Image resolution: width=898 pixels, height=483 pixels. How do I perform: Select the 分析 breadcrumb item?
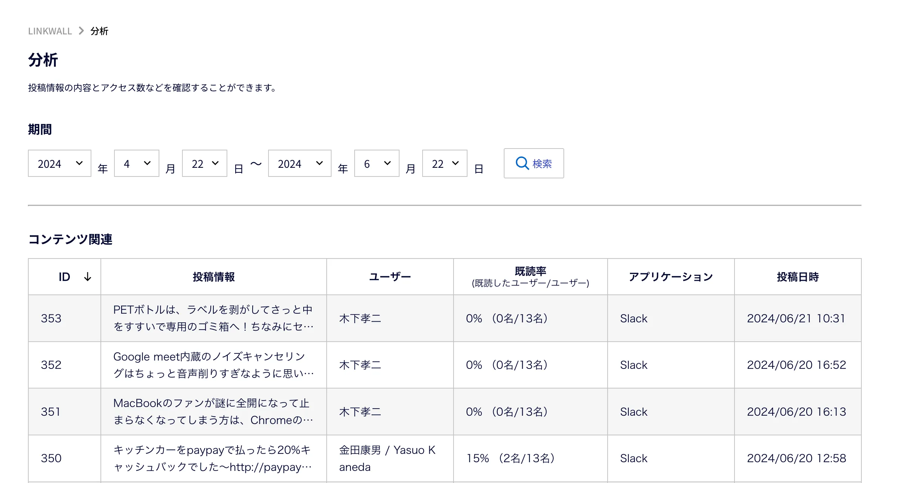pyautogui.click(x=99, y=31)
